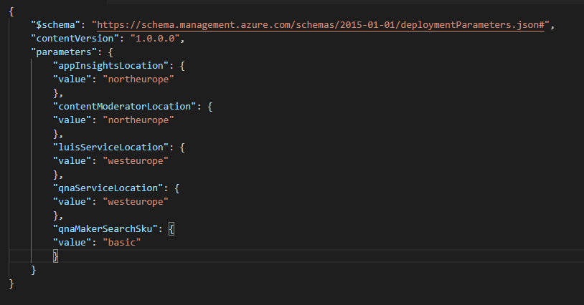Open the deploymentParameters.json schema URL link
The width and height of the screenshot is (584, 305).
coord(321,25)
